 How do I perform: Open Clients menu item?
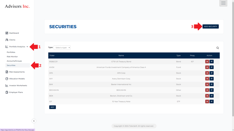click(x=12, y=40)
